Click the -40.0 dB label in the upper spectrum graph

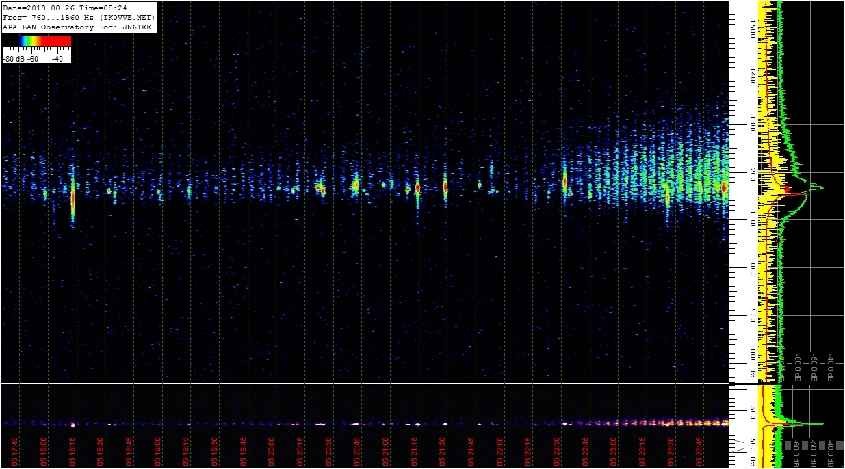(x=831, y=367)
